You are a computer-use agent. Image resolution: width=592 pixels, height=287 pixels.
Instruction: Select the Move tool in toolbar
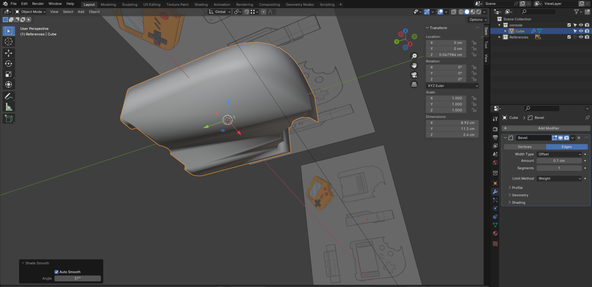click(x=8, y=53)
